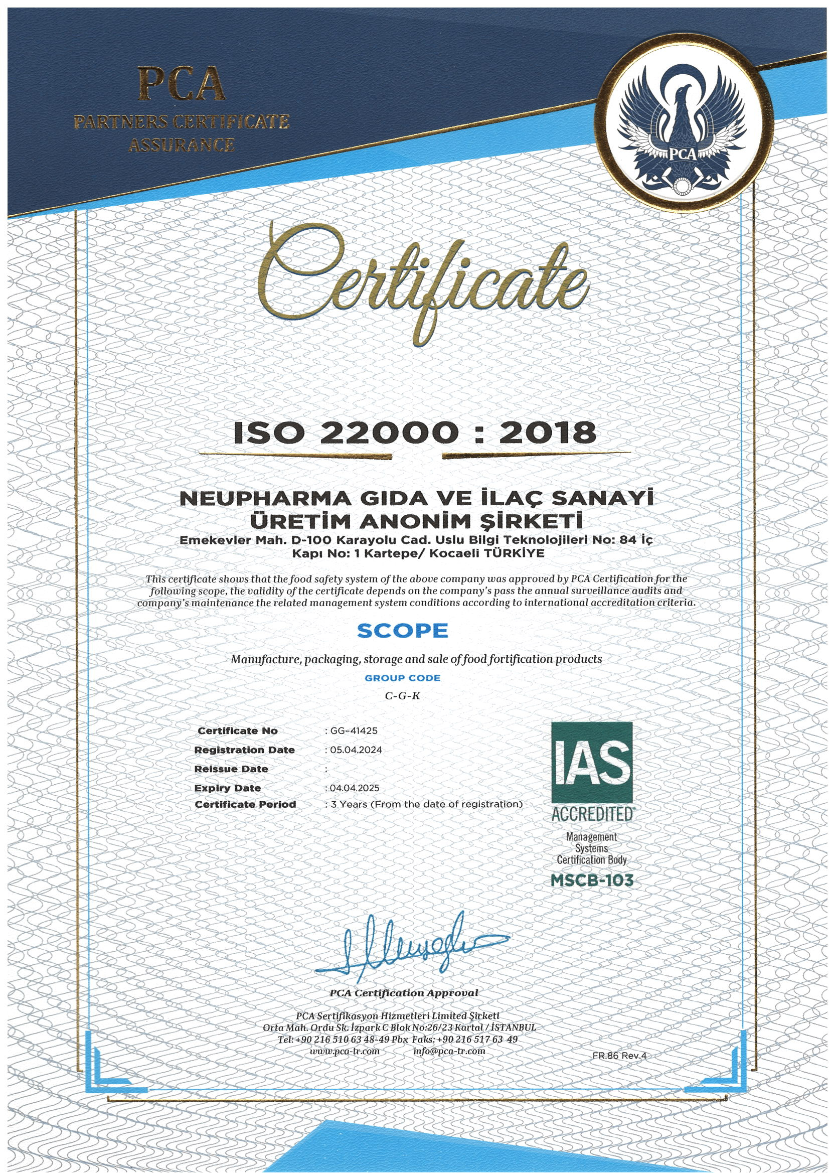Screen dimensions: 829x1173
Task: Click the Tel and Faks numbers line
Action: click(x=398, y=1039)
